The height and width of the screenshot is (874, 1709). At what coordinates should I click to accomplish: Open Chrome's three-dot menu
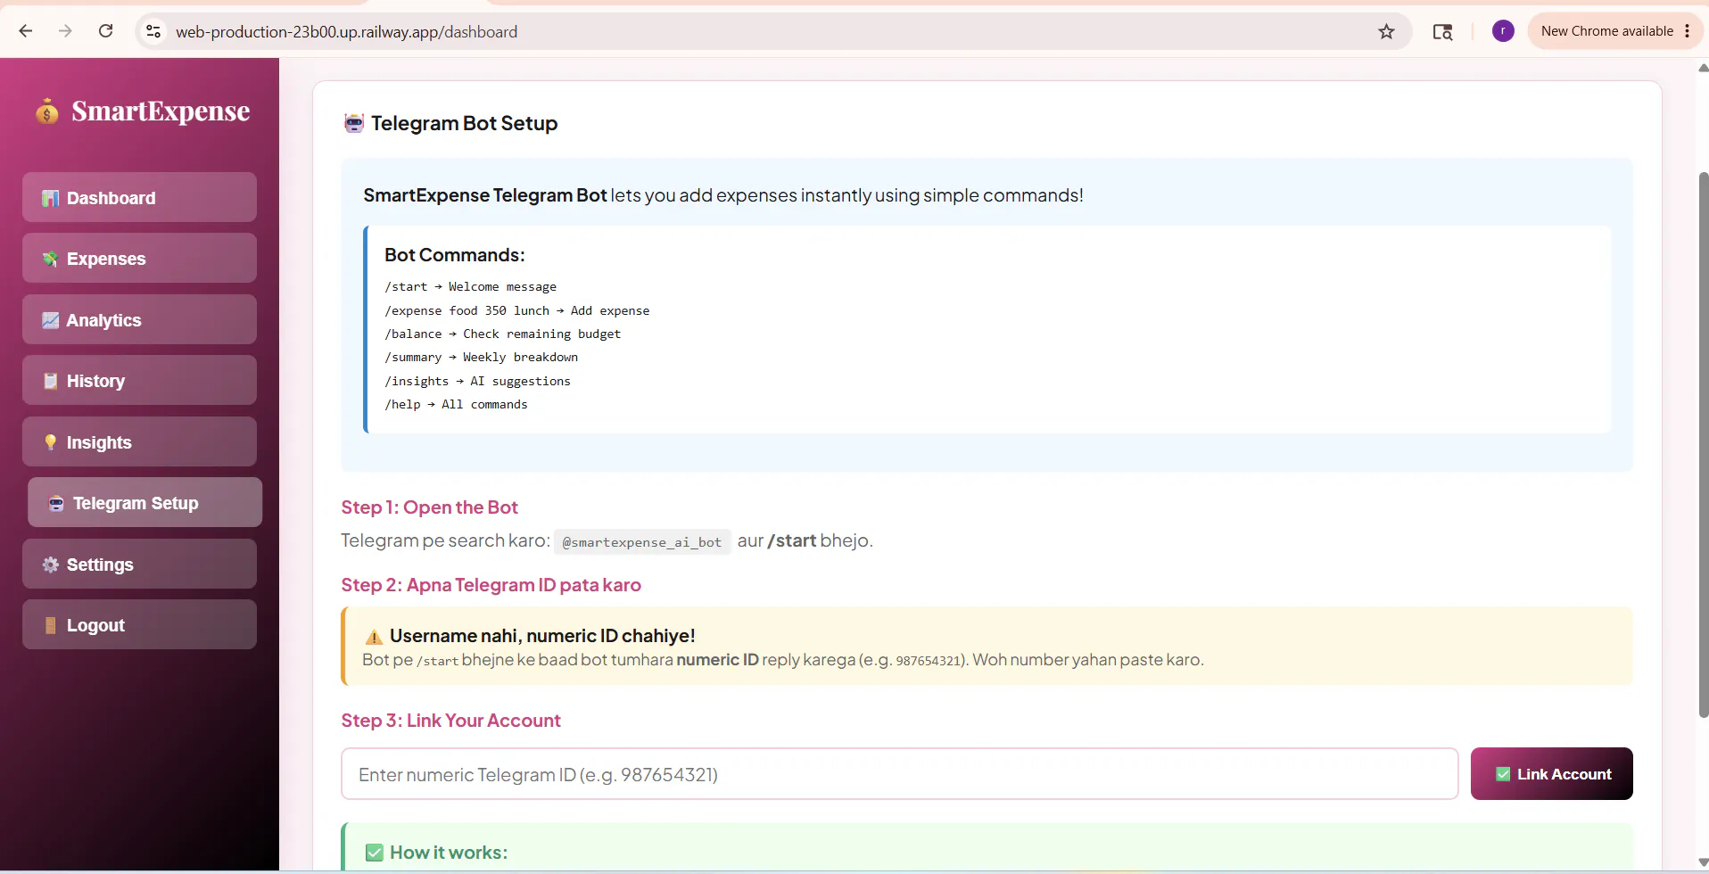click(1687, 31)
